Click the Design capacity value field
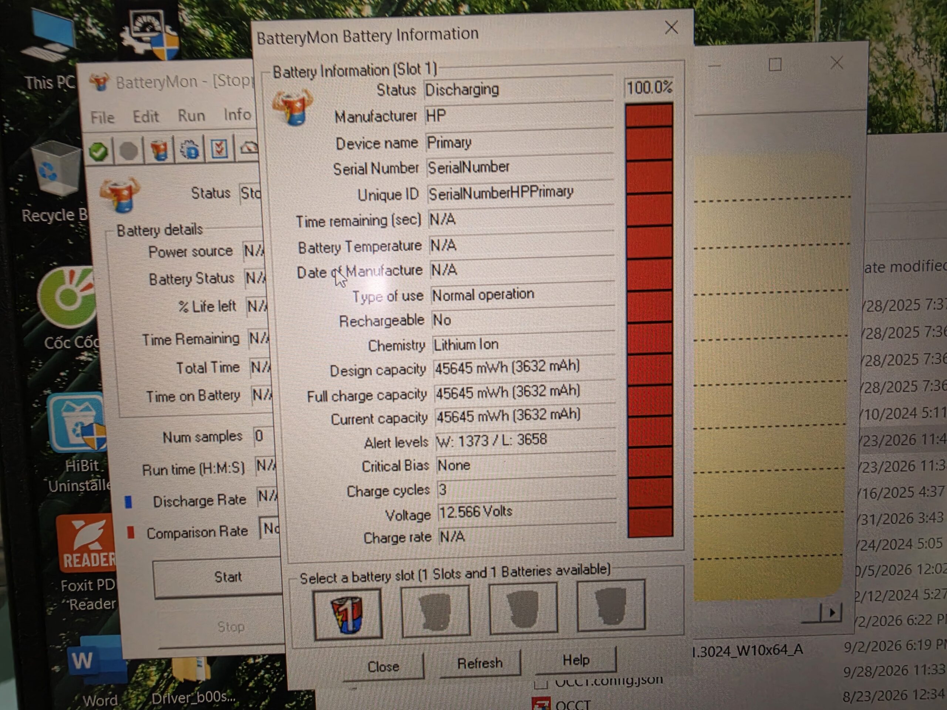The height and width of the screenshot is (710, 947). click(x=525, y=367)
